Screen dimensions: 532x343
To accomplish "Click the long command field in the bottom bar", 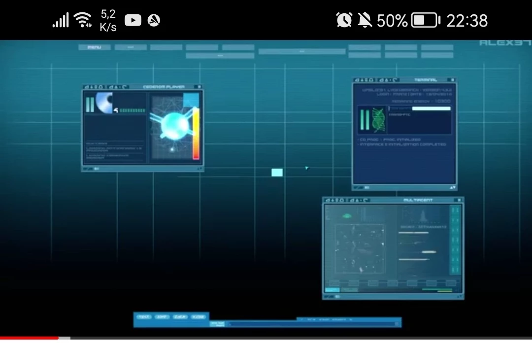I will pos(313,324).
